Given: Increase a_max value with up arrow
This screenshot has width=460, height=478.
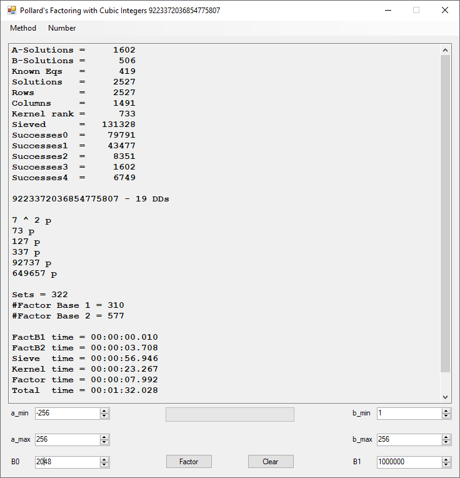Looking at the screenshot, I should click(104, 437).
